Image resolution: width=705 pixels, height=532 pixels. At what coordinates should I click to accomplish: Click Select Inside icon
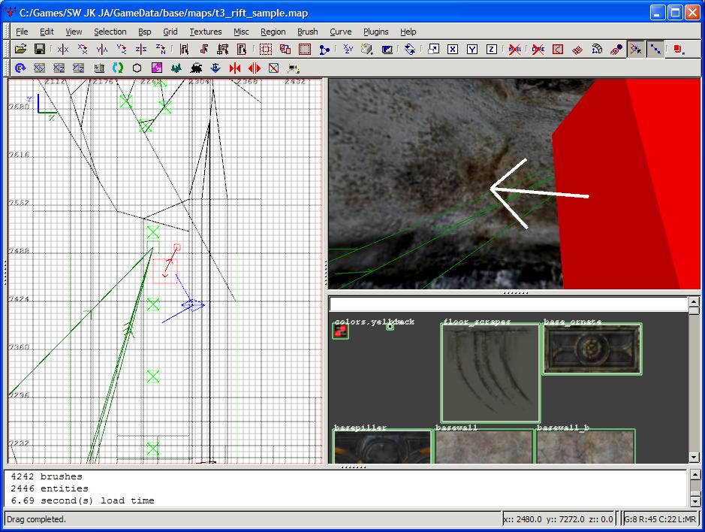click(x=242, y=49)
